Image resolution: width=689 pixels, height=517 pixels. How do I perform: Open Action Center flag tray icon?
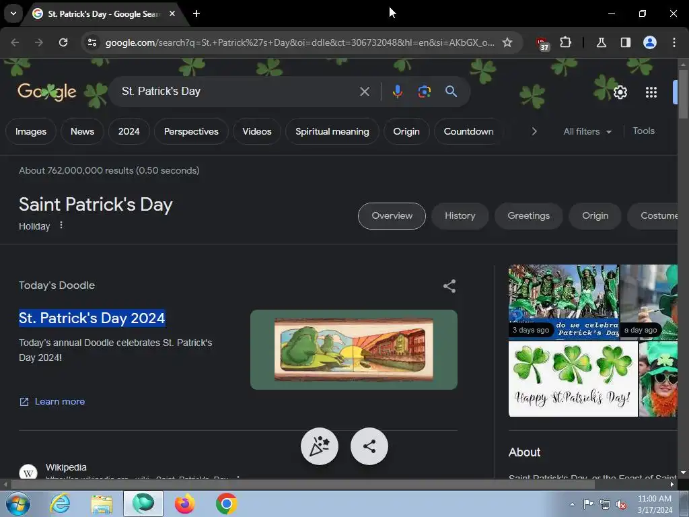click(588, 504)
